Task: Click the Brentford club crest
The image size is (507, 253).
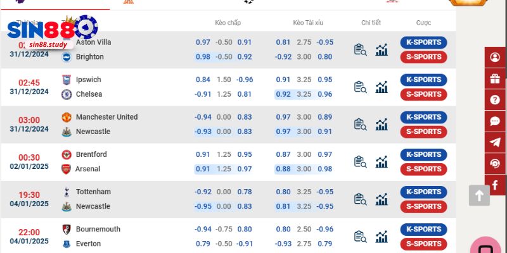Action: pyautogui.click(x=67, y=154)
